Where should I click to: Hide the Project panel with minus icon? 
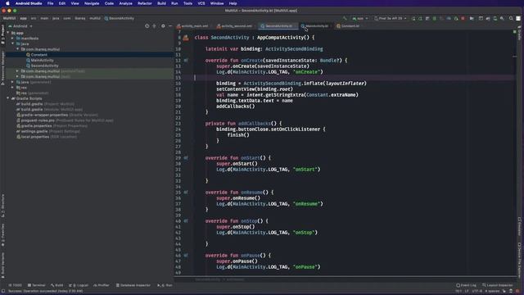pyautogui.click(x=170, y=26)
